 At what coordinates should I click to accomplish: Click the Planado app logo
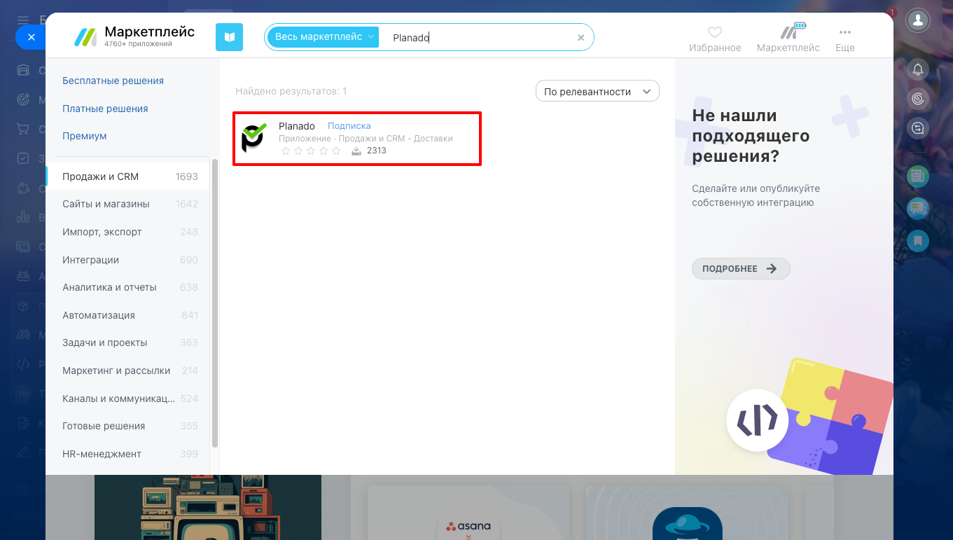(x=253, y=137)
